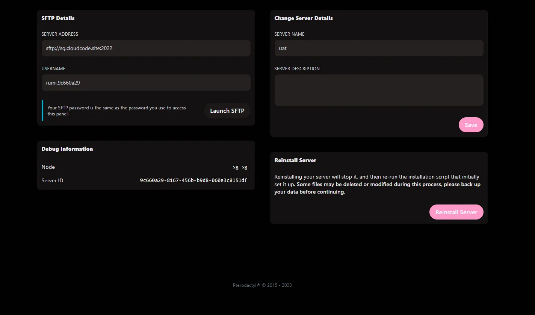This screenshot has width=535, height=315.
Task: Click the Reinstall Server button
Action: pos(456,212)
